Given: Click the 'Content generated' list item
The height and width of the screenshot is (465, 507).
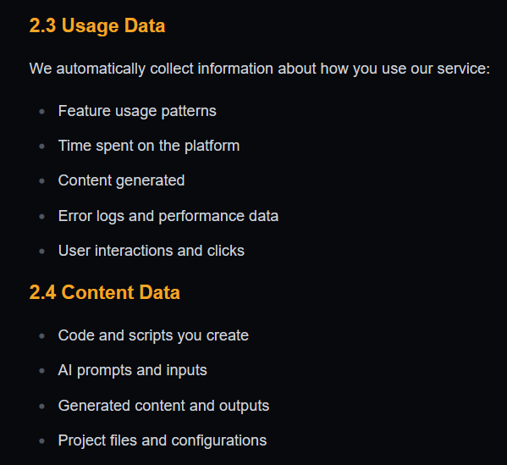Looking at the screenshot, I should 121,180.
